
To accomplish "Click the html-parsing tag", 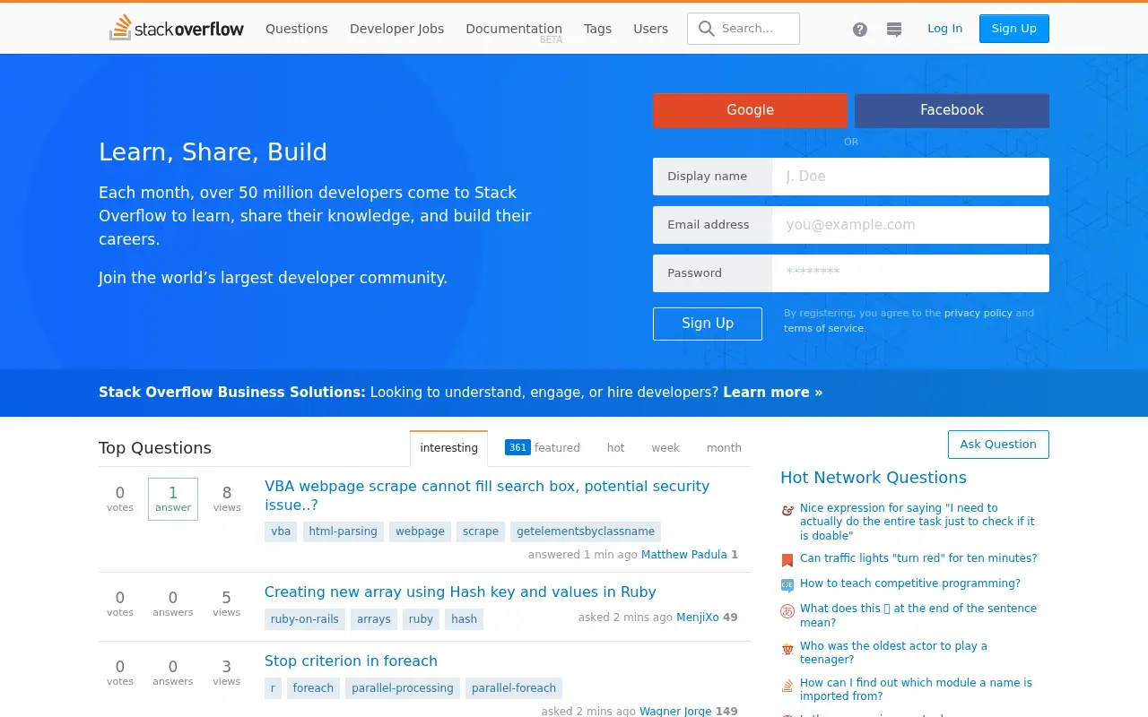I will click(x=343, y=531).
